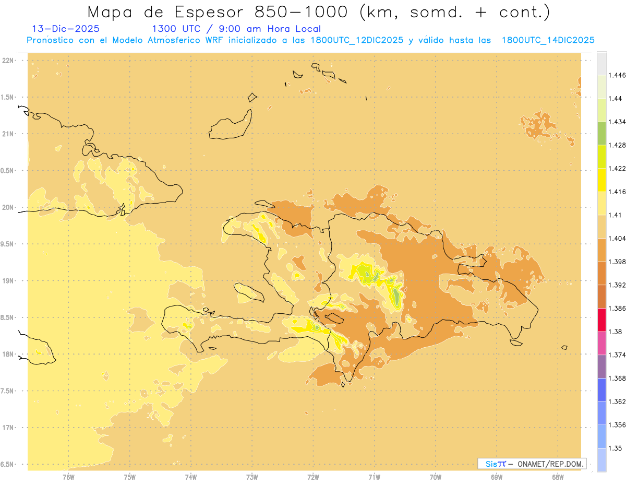Select the date text '13-Dic-2025'
The image size is (626, 484).
tap(66, 29)
